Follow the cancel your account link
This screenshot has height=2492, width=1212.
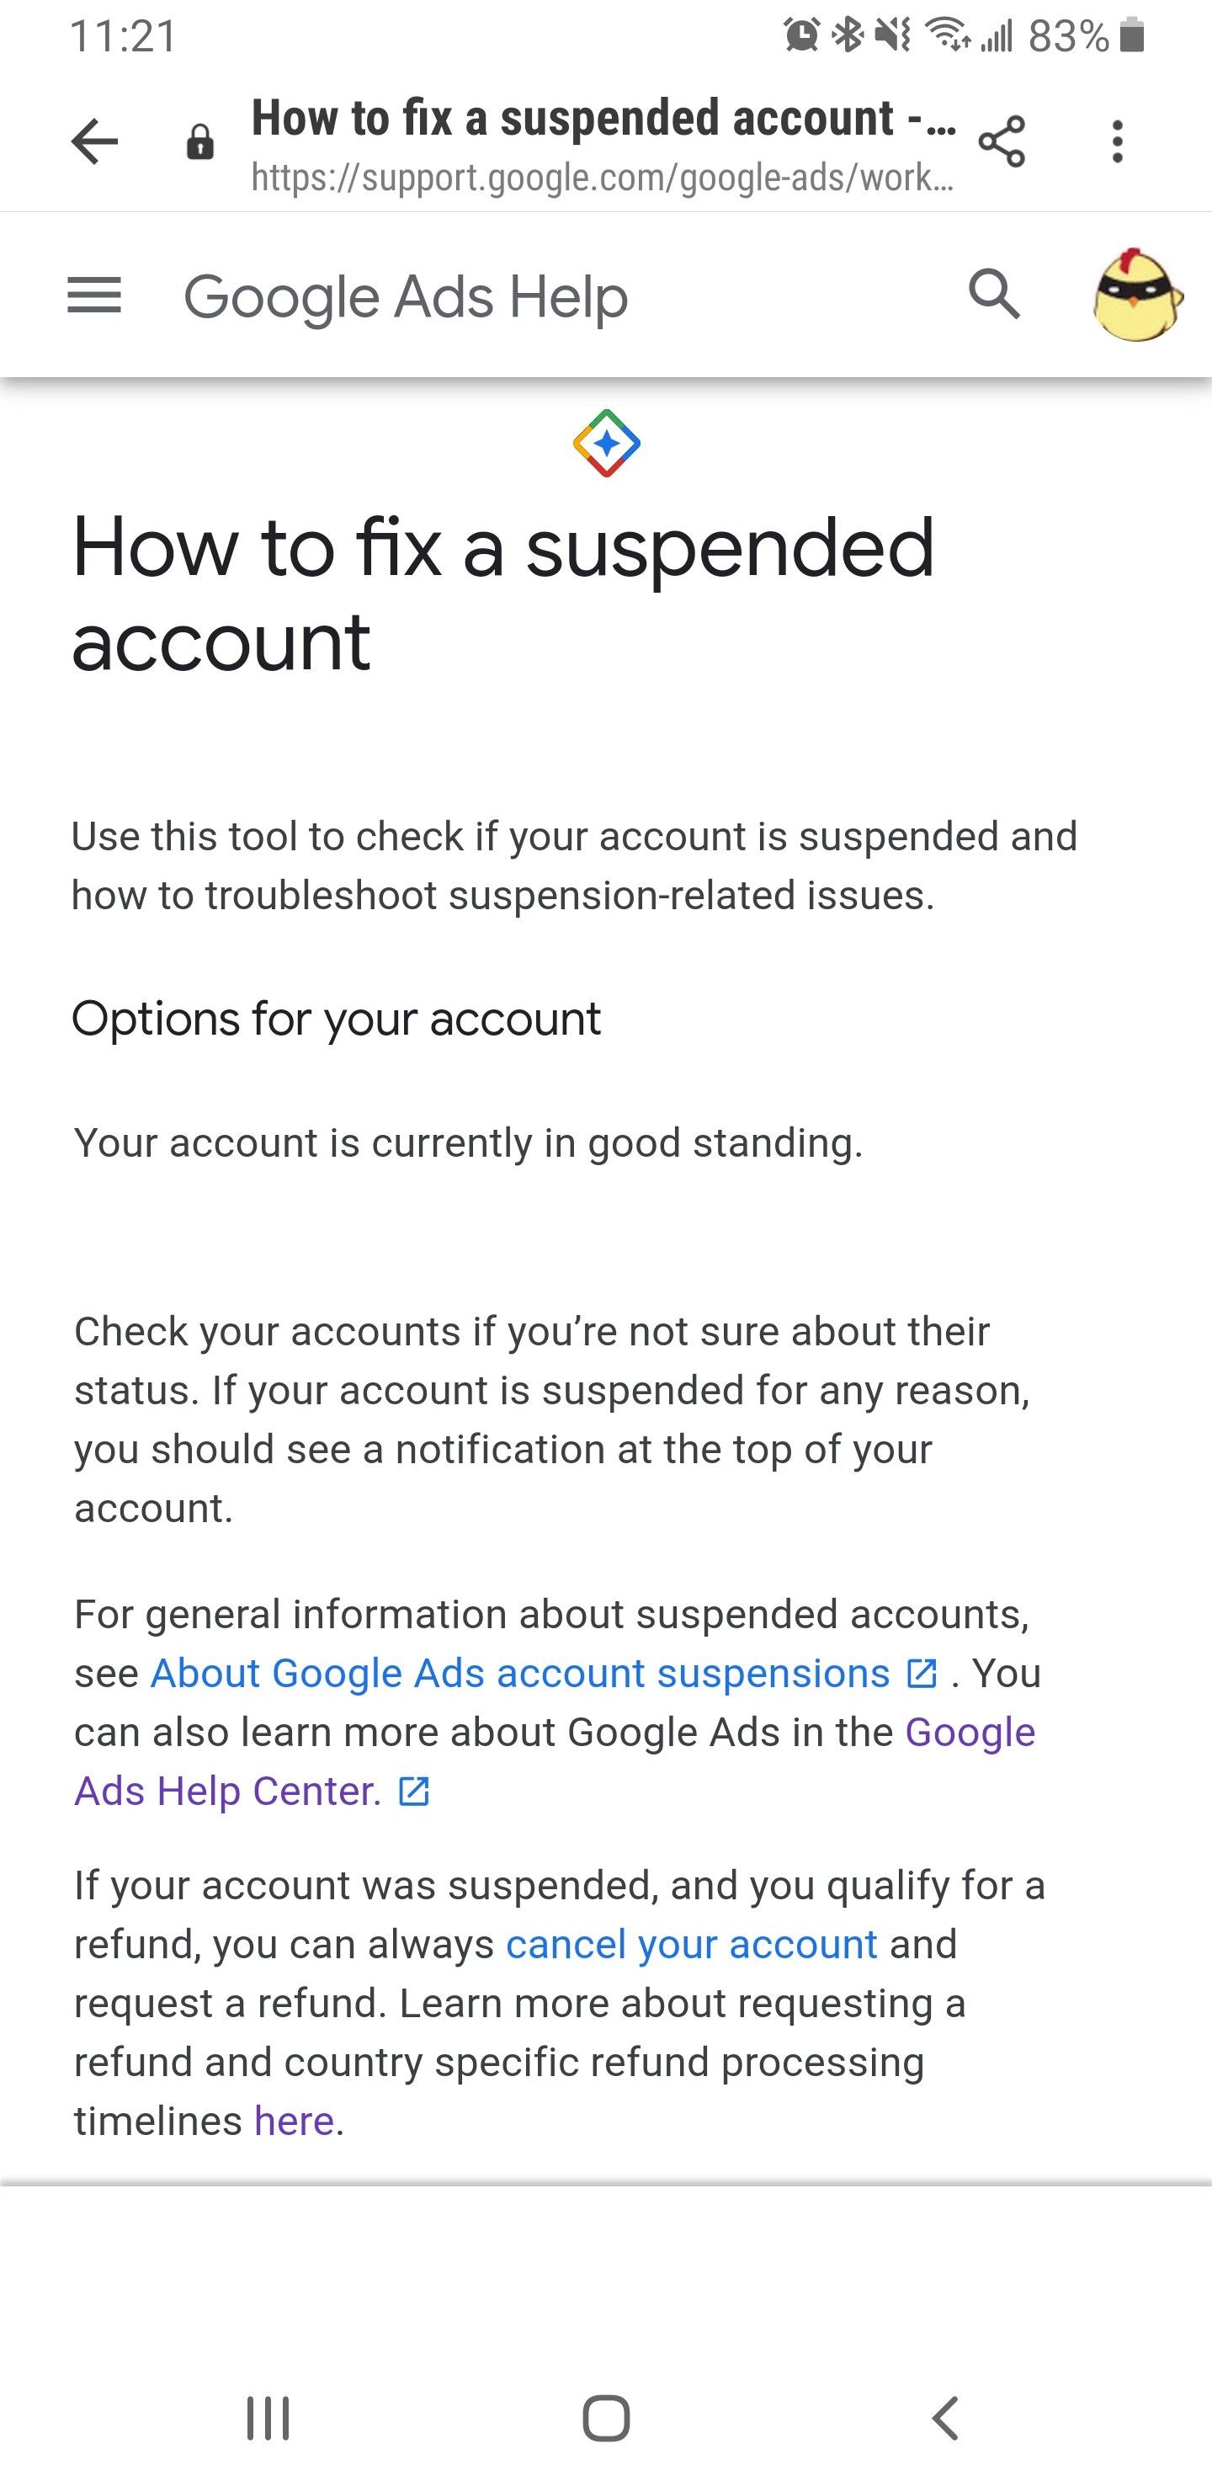[692, 1943]
